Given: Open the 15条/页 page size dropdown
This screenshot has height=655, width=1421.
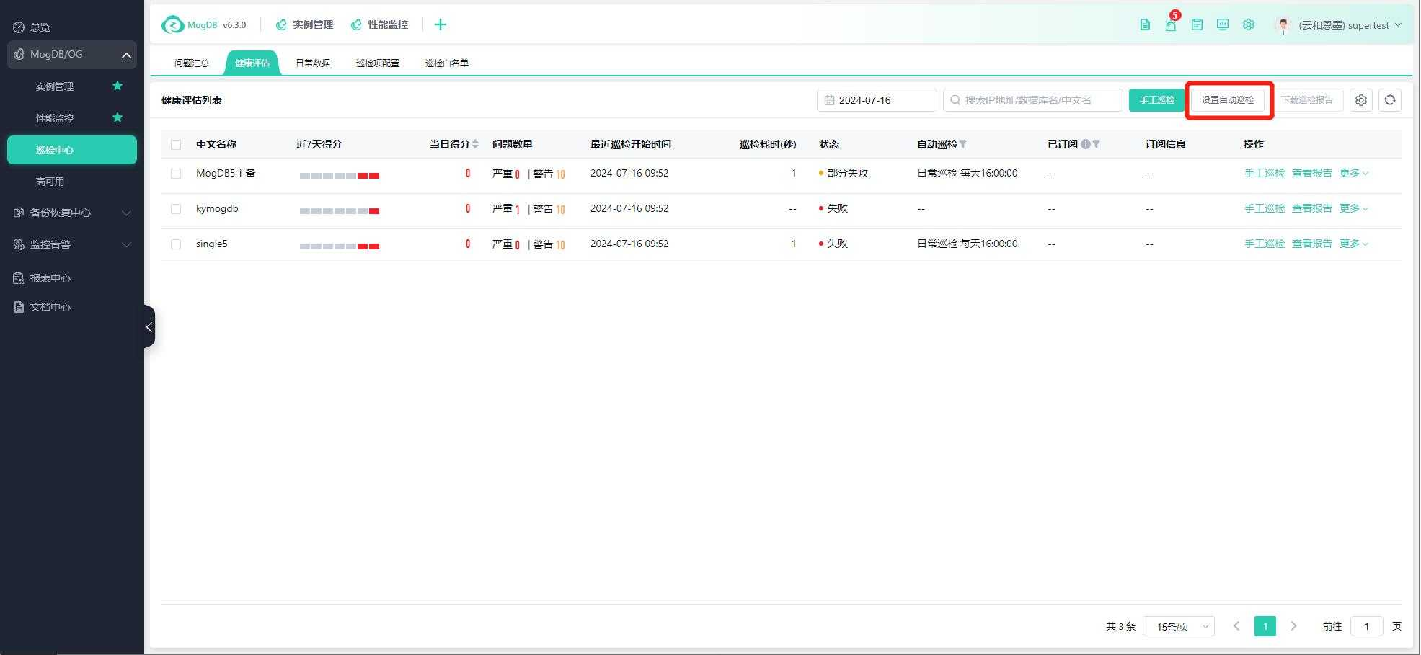Looking at the screenshot, I should point(1179,626).
